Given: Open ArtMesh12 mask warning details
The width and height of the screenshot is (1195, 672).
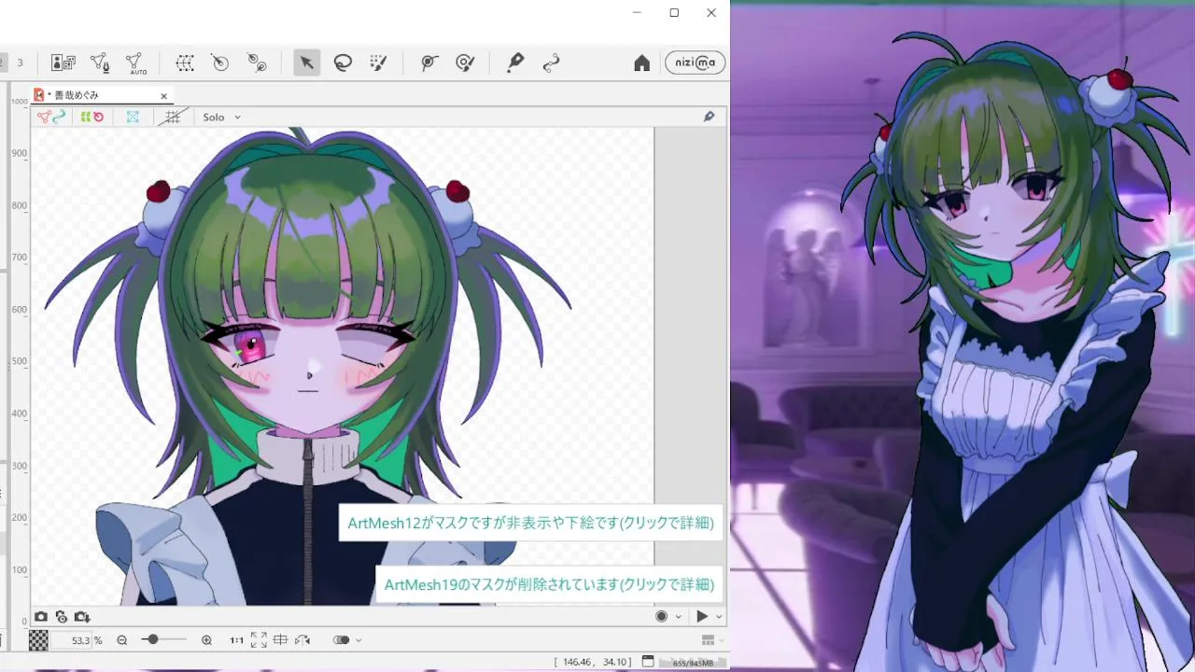Looking at the screenshot, I should 530,523.
